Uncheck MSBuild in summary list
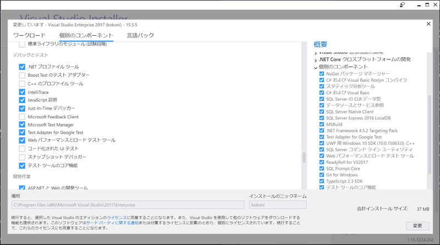The image size is (440, 245). coord(322,124)
